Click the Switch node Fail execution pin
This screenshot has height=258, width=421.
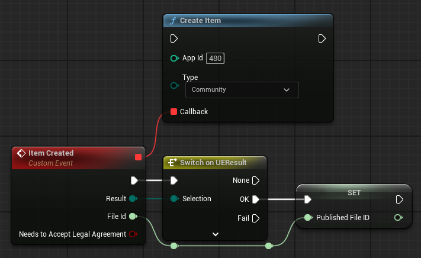tap(256, 218)
